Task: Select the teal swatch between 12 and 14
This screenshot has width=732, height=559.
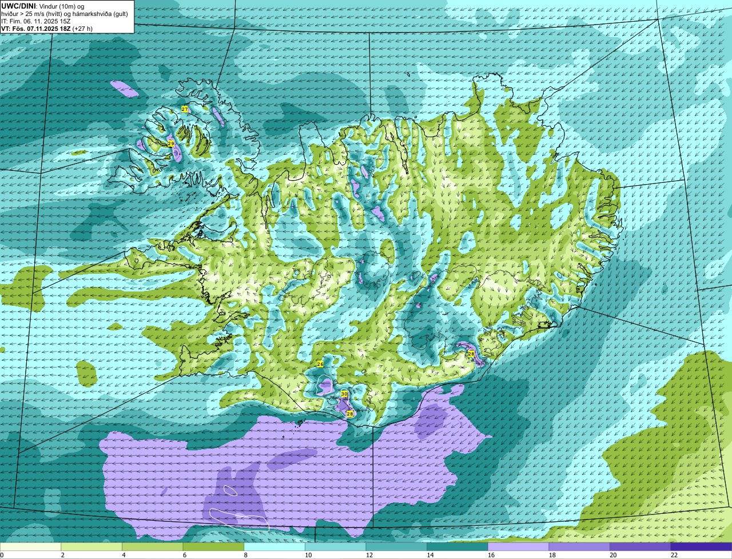Action: pyautogui.click(x=396, y=546)
